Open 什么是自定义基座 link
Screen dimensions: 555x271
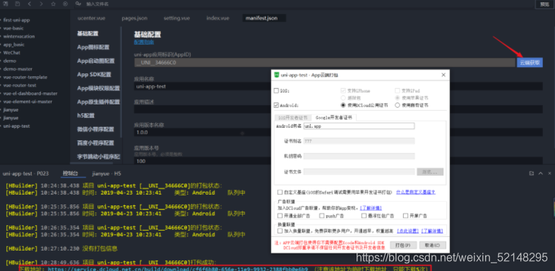pyautogui.click(x=415, y=192)
